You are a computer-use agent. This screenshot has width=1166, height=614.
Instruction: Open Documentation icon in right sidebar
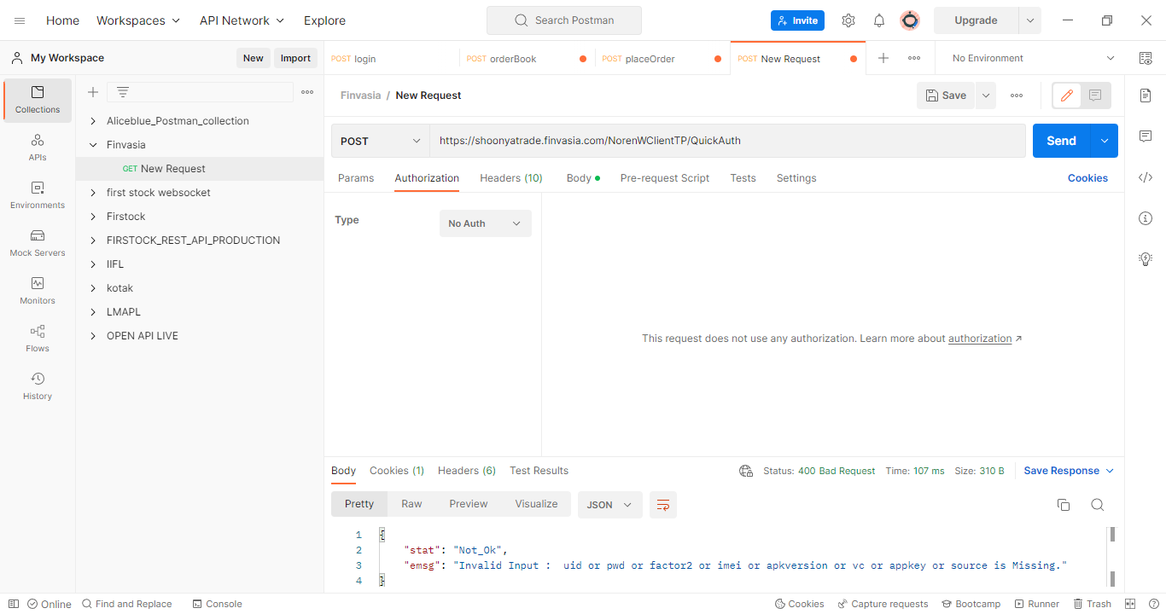[x=1146, y=96]
